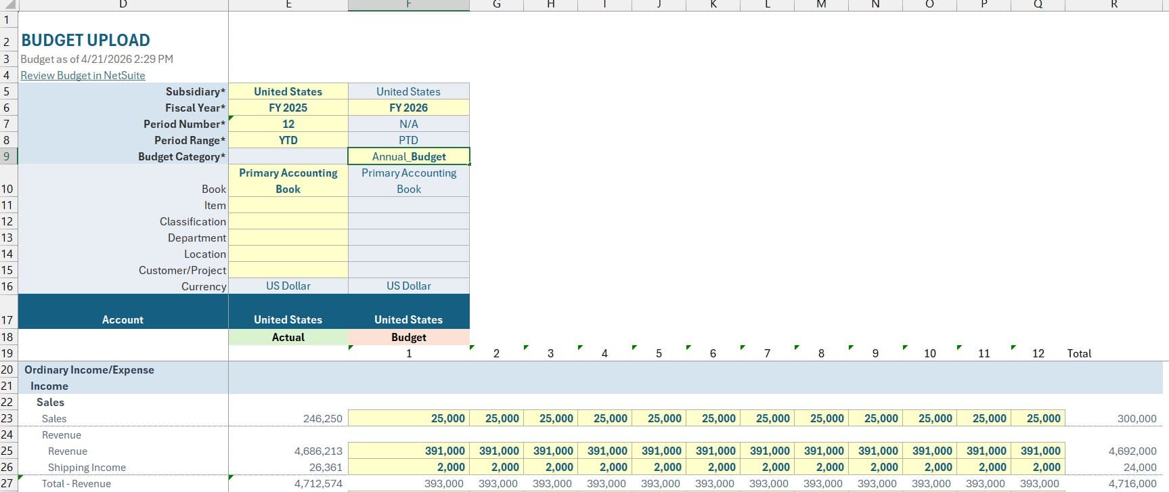Screen dimensions: 1169x492
Task: Click the yellow Department input cell in Actual column
Action: [x=288, y=238]
